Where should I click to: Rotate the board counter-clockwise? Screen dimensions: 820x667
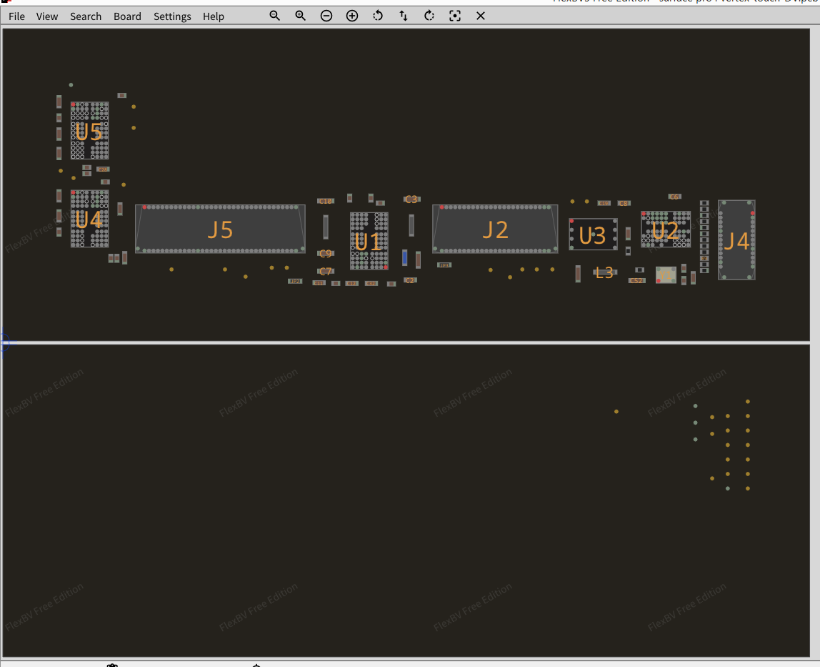pyautogui.click(x=378, y=16)
